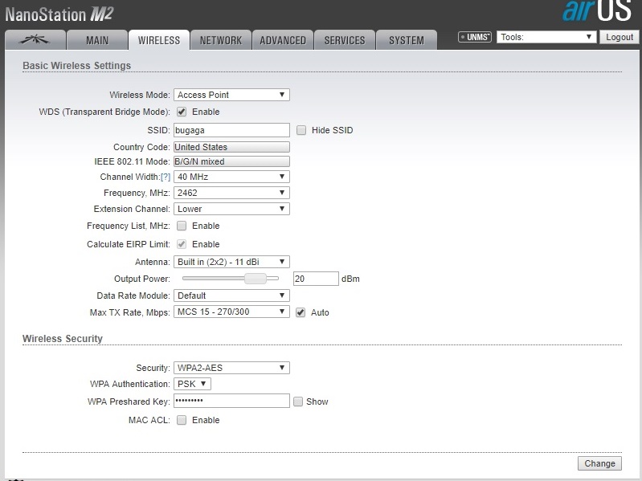642x481 pixels.
Task: Open the SYSTEM tab
Action: 406,39
